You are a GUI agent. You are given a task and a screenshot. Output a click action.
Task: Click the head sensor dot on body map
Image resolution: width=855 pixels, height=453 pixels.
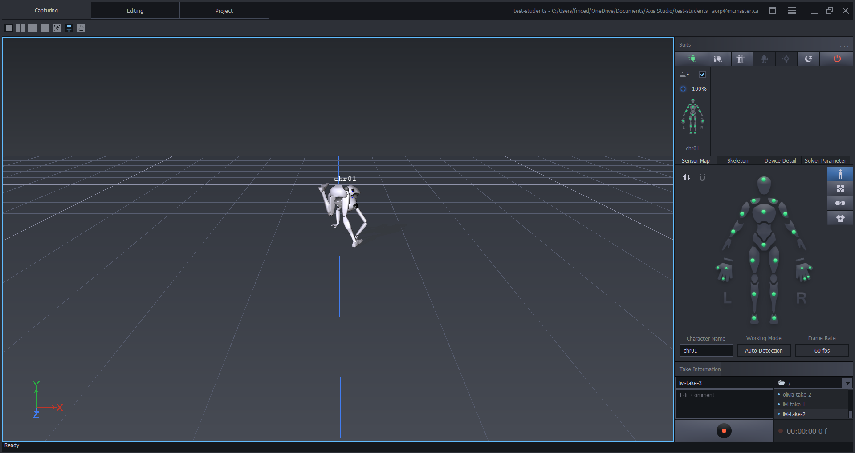click(764, 180)
